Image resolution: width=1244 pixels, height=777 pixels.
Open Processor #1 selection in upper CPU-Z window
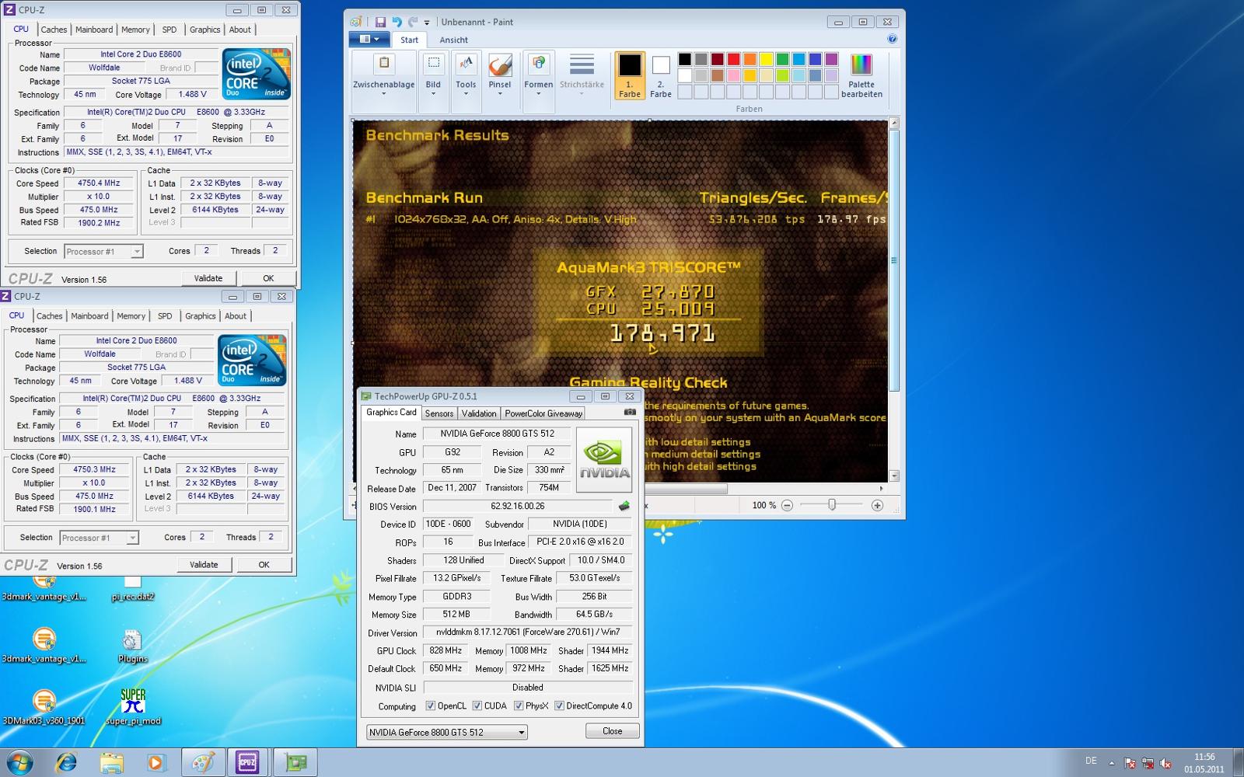[103, 251]
